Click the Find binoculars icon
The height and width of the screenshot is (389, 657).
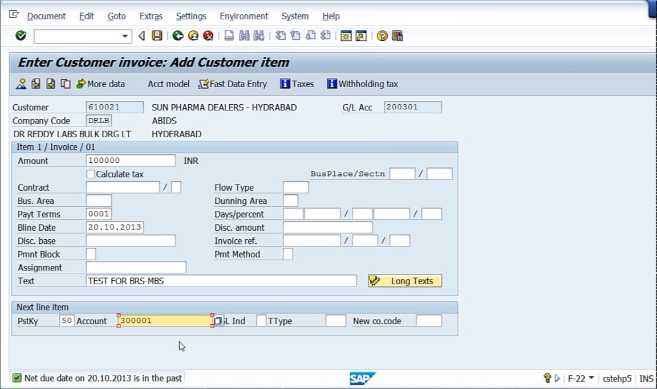tap(244, 36)
